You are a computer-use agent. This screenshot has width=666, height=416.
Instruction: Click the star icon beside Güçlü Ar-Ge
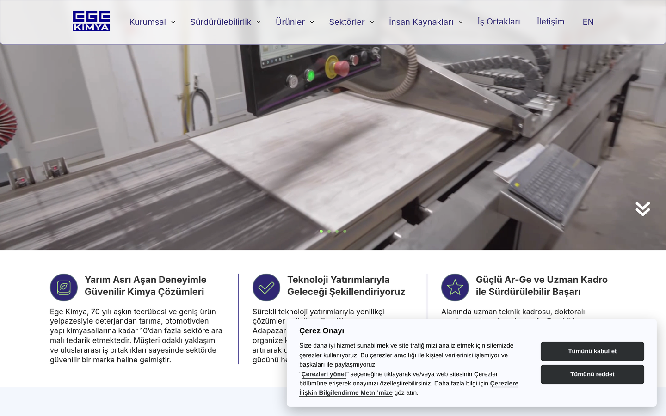455,288
